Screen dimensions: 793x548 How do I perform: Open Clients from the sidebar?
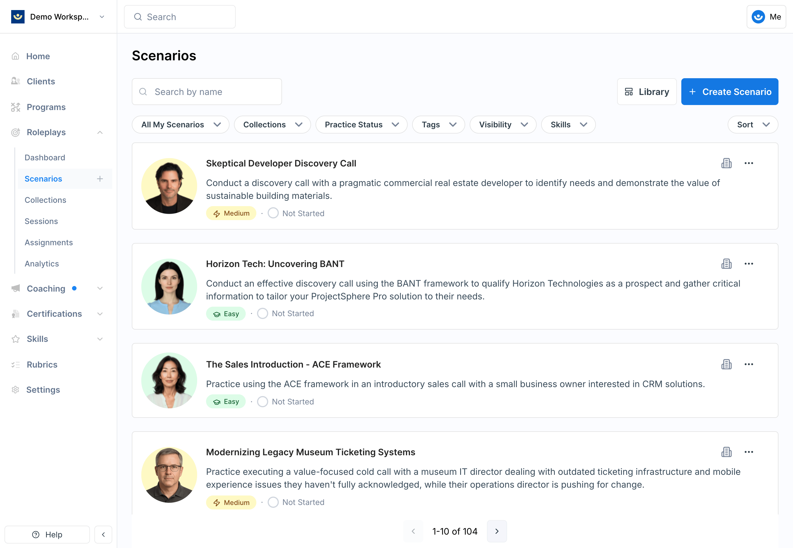tap(41, 81)
